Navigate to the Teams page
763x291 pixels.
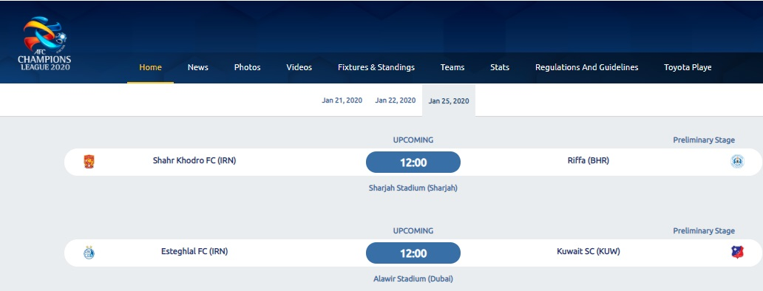tap(452, 67)
